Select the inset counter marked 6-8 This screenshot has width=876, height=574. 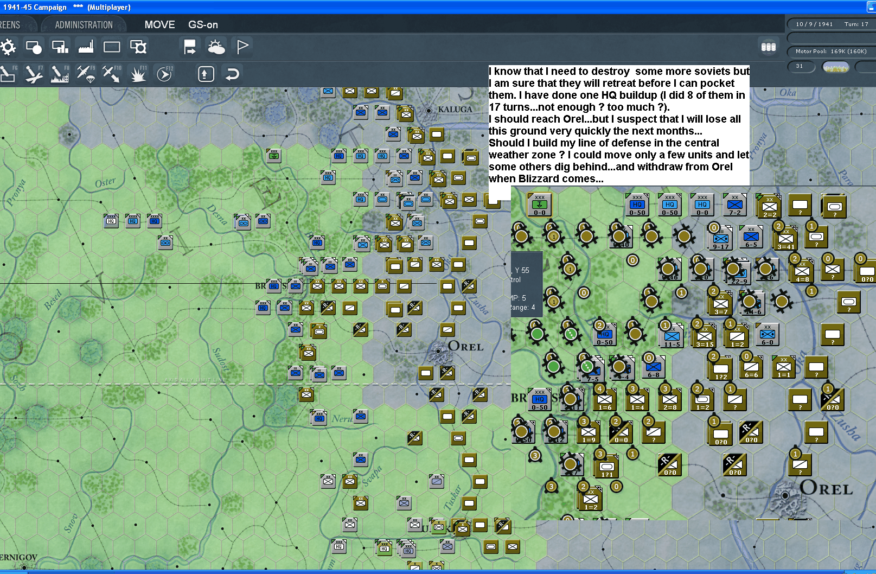point(653,367)
